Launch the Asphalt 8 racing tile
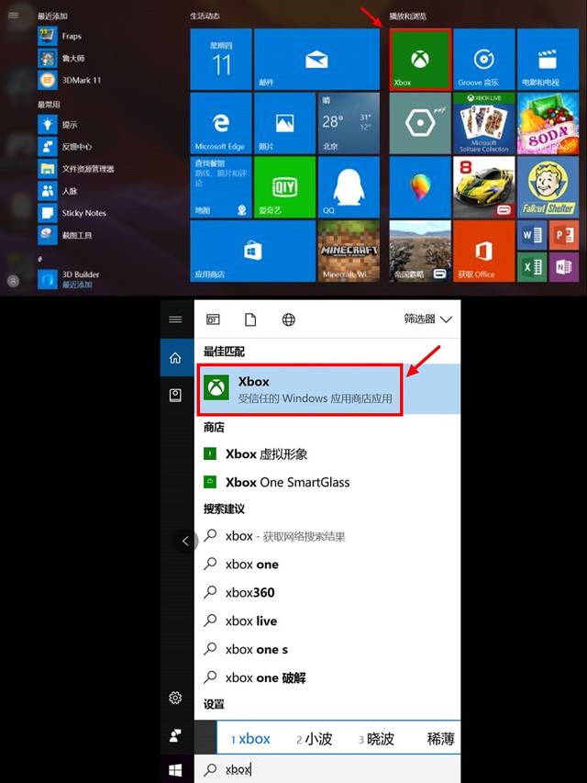587x783 pixels. pyautogui.click(x=483, y=186)
